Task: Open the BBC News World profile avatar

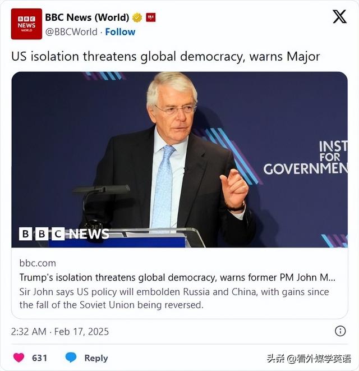Action: 26,24
